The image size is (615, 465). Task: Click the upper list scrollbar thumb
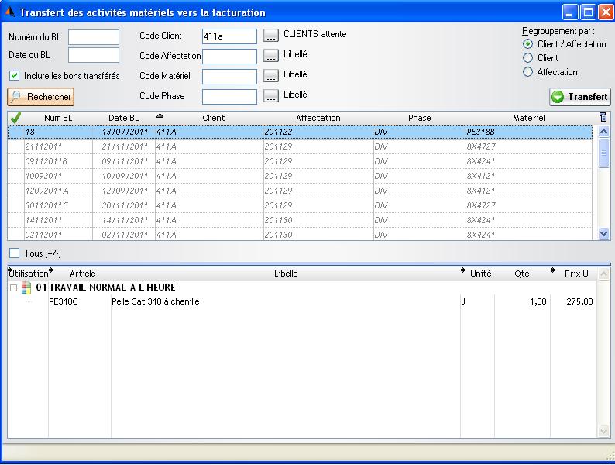pyautogui.click(x=603, y=153)
